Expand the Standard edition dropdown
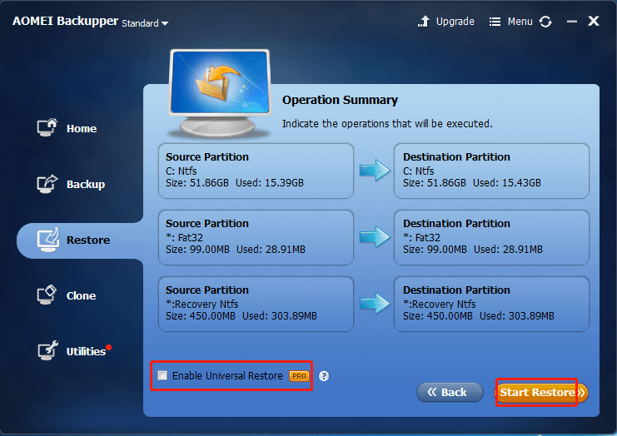 [x=145, y=23]
